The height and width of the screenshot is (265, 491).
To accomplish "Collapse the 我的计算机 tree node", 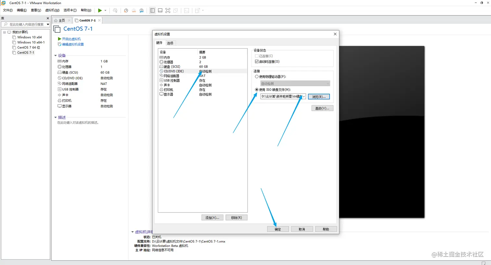I will tap(4, 32).
